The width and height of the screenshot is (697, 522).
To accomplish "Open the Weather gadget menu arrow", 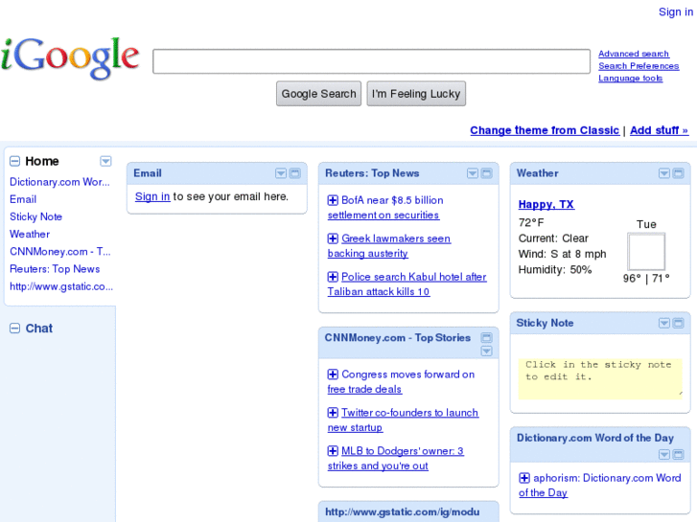I will coord(664,173).
